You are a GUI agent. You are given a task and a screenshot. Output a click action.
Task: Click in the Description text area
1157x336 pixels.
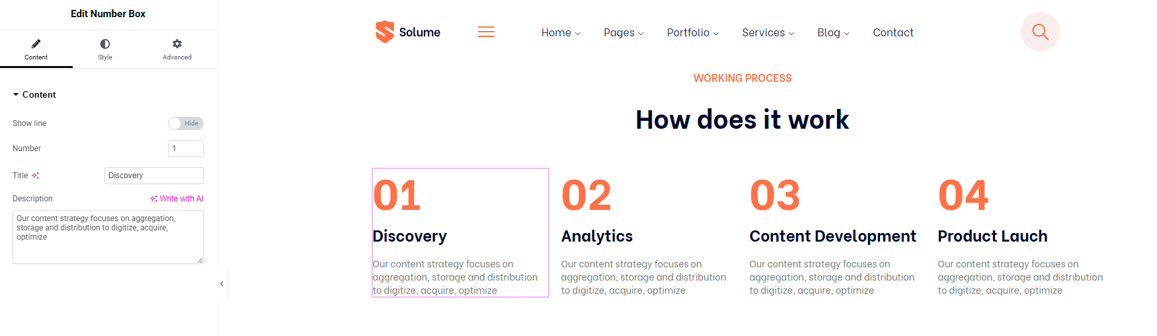tap(108, 237)
